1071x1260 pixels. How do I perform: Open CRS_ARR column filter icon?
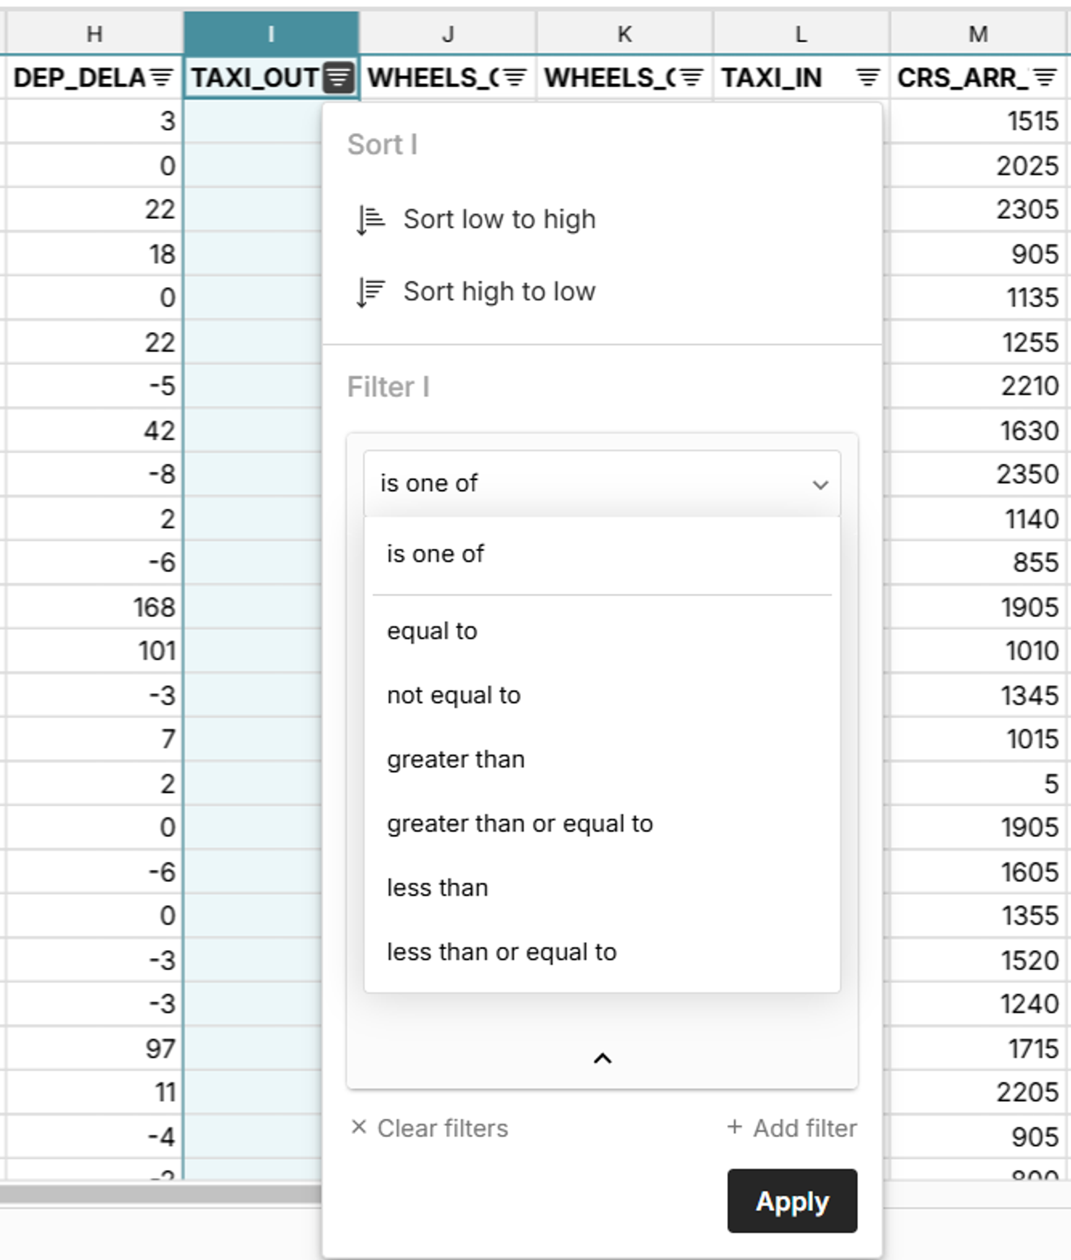click(1045, 78)
